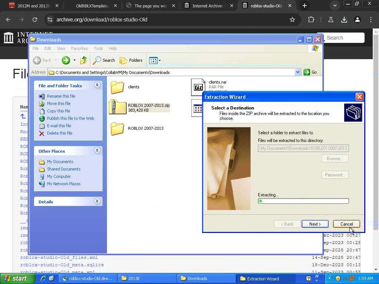Click Rename this file
Viewport: 379px width, 284px height.
(61, 96)
